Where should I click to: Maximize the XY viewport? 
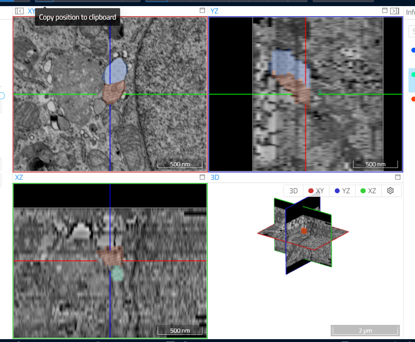click(x=202, y=11)
